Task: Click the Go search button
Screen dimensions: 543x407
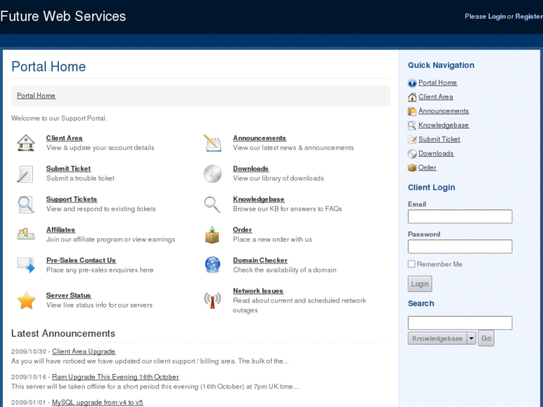Action: pyautogui.click(x=486, y=338)
